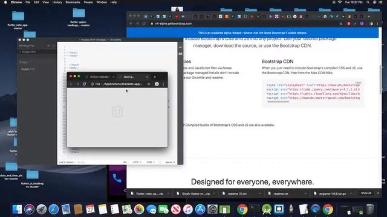387x217 pixels.
Task: Slide the CDN code horizontal scrollbar
Action: pos(278,102)
